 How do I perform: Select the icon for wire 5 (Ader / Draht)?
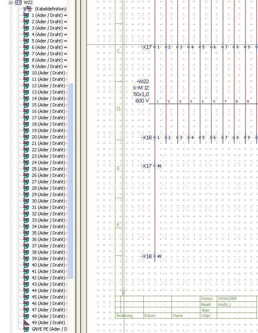click(26, 41)
